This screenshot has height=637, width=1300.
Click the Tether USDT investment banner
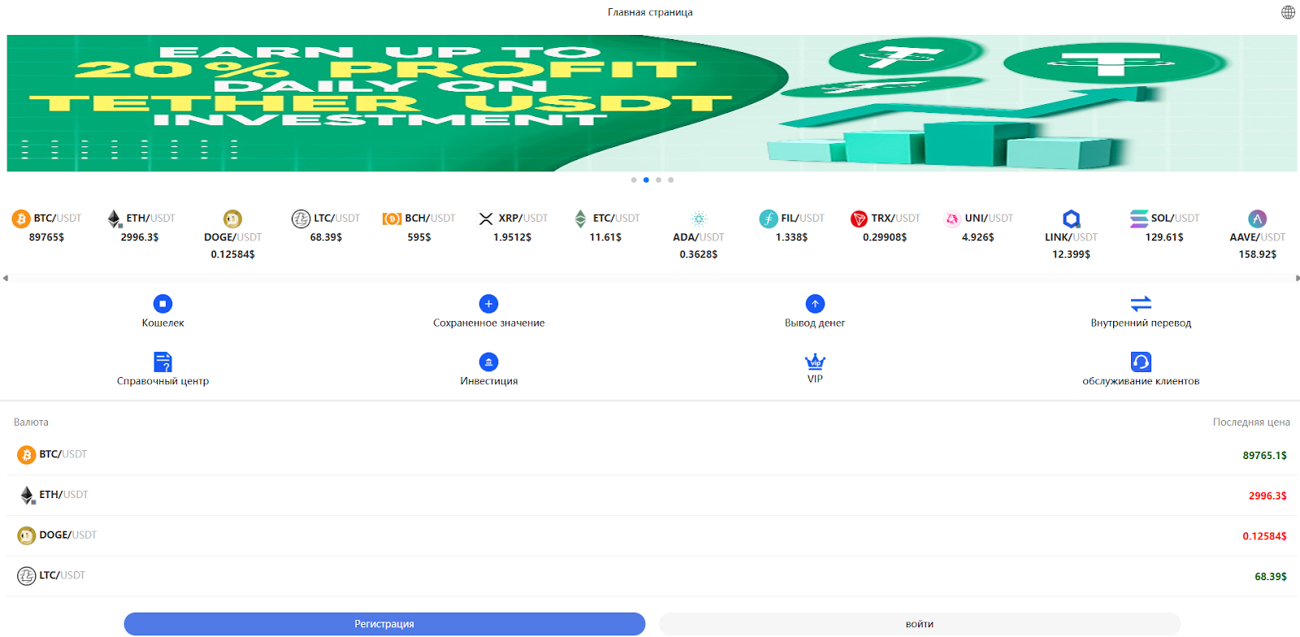pyautogui.click(x=650, y=103)
